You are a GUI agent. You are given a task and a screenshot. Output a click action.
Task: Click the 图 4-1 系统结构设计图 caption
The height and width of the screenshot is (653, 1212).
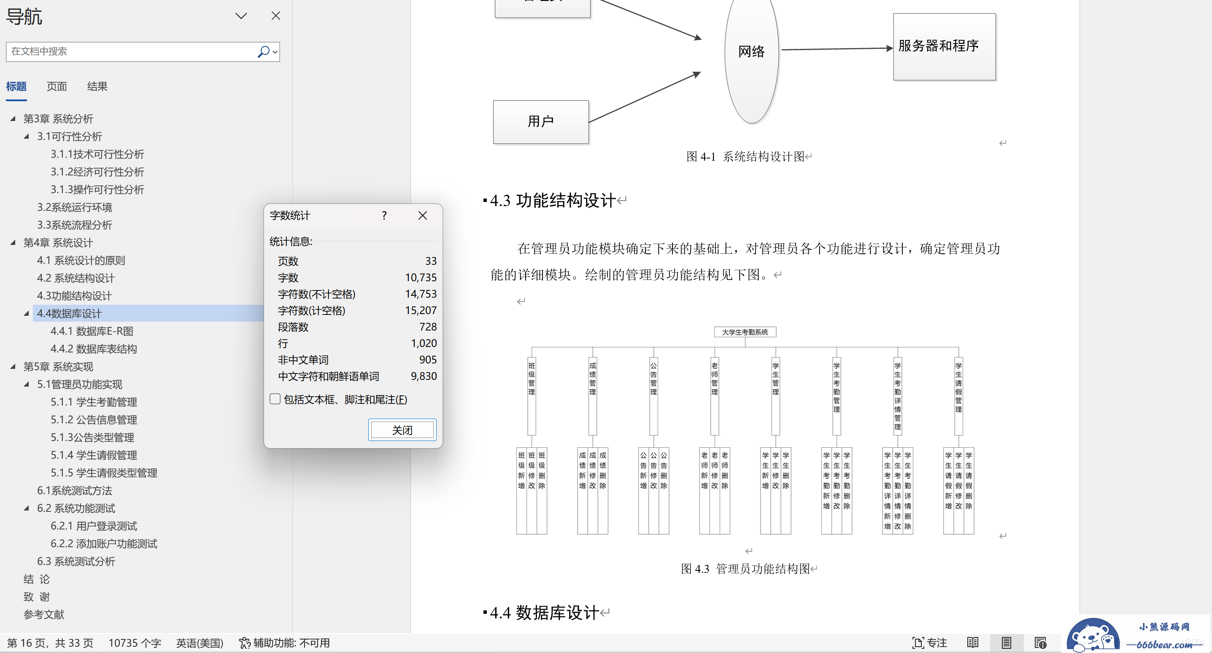tap(745, 156)
